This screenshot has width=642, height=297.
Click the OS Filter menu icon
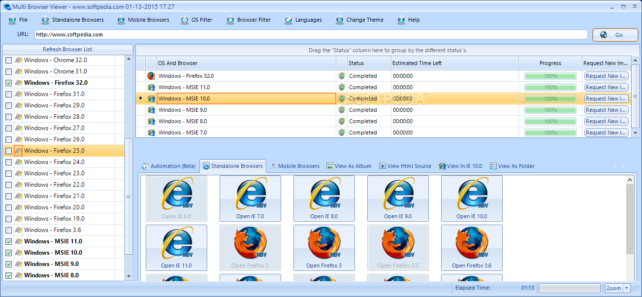185,20
